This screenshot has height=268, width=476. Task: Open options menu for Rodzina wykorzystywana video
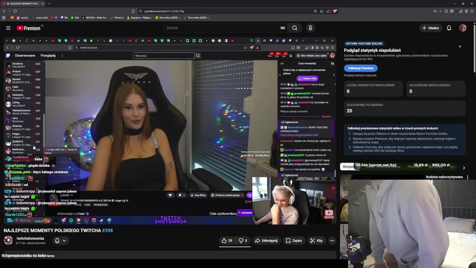click(467, 177)
